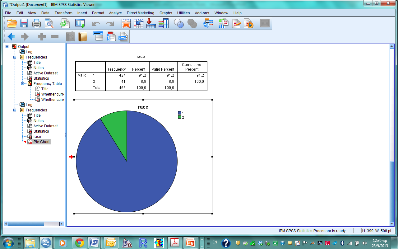Open the Transform menu
Image resolution: width=398 pixels, height=249 pixels.
63,13
